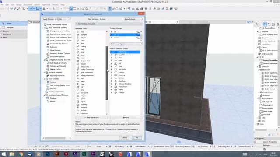Select Detail in Tools in Selected Group
This screenshot has height=157, width=280.
[125, 90]
